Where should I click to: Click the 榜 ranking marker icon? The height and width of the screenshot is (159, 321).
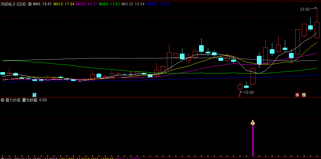[x=304, y=95]
